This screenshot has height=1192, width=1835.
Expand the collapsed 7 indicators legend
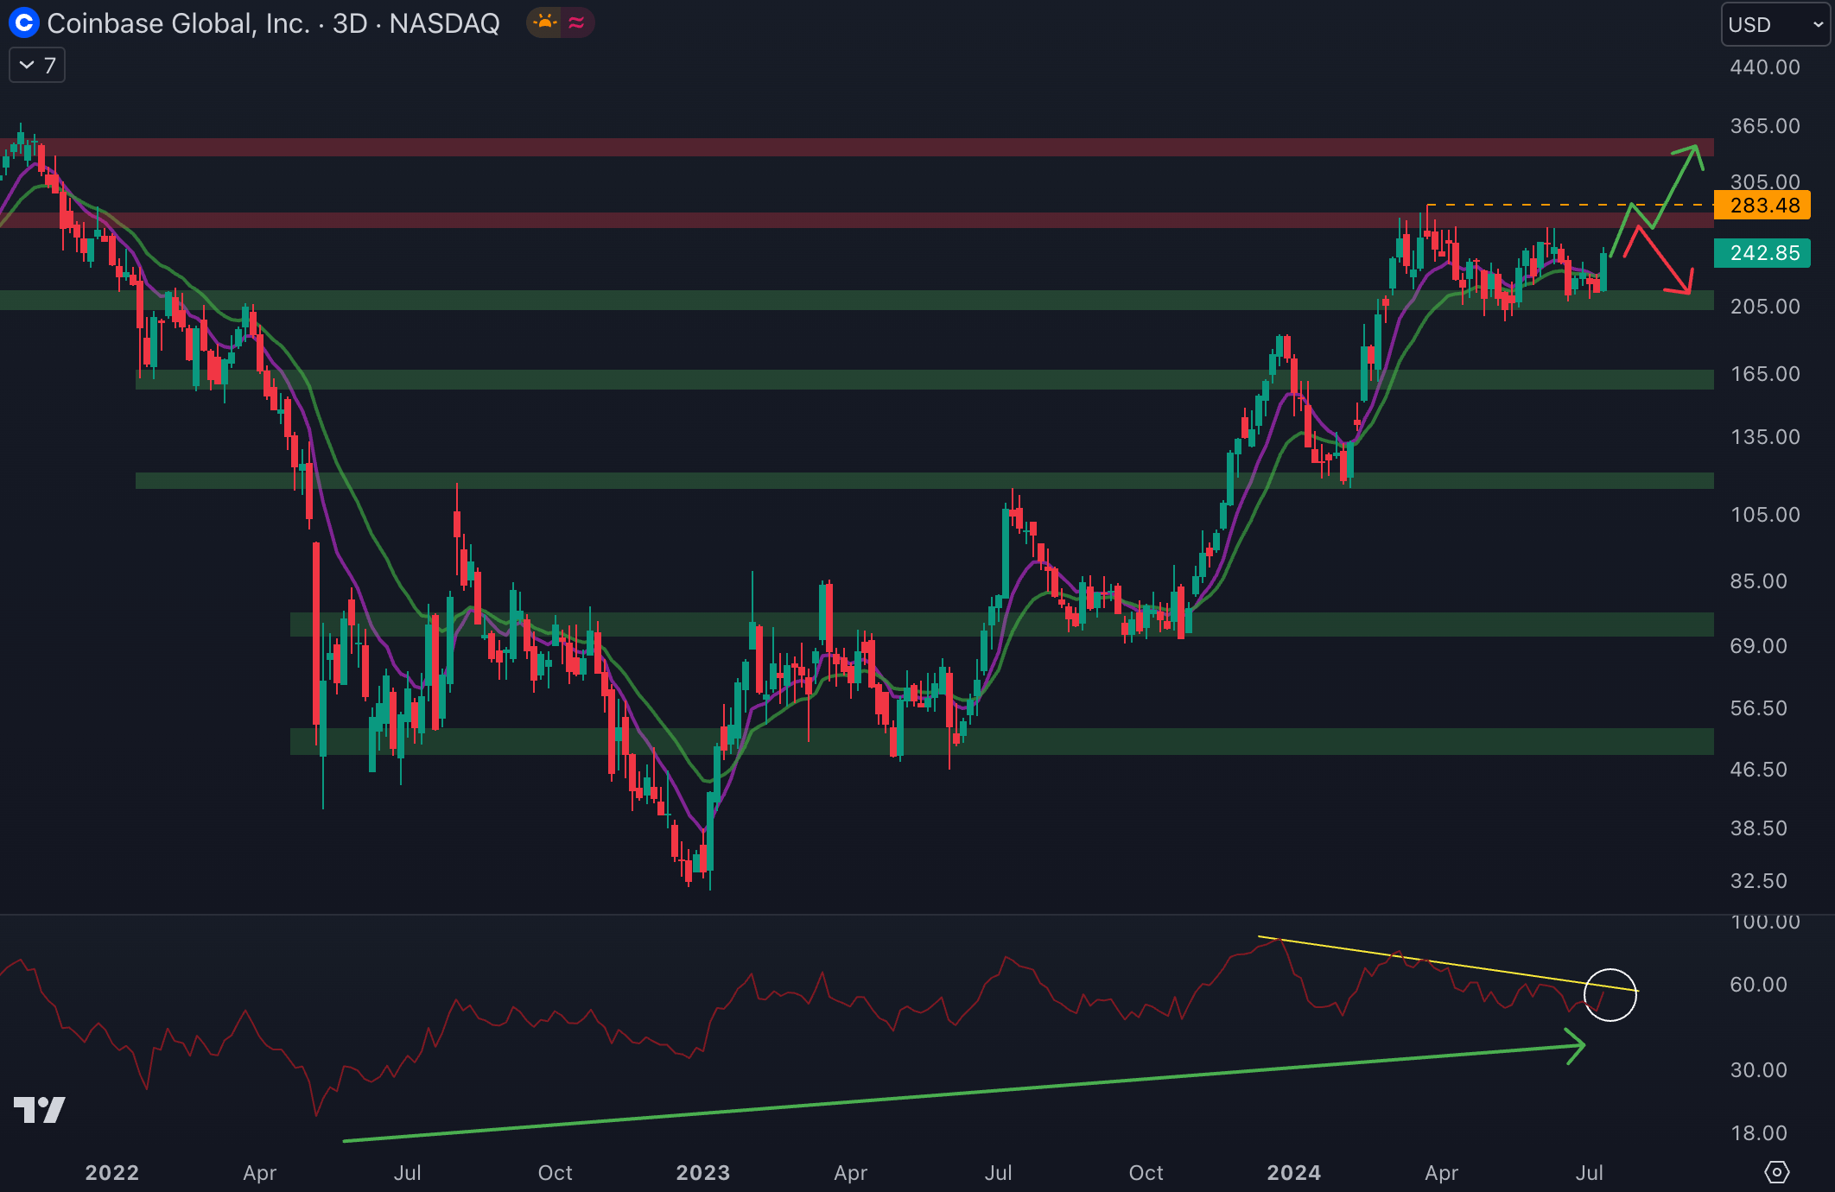37,66
